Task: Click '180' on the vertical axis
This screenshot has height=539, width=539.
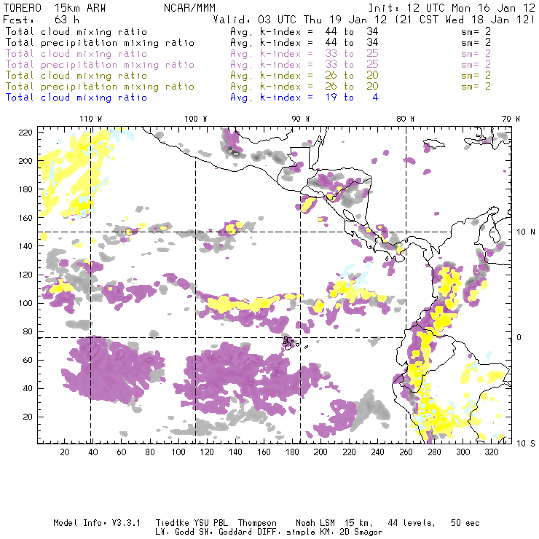Action: [x=25, y=190]
